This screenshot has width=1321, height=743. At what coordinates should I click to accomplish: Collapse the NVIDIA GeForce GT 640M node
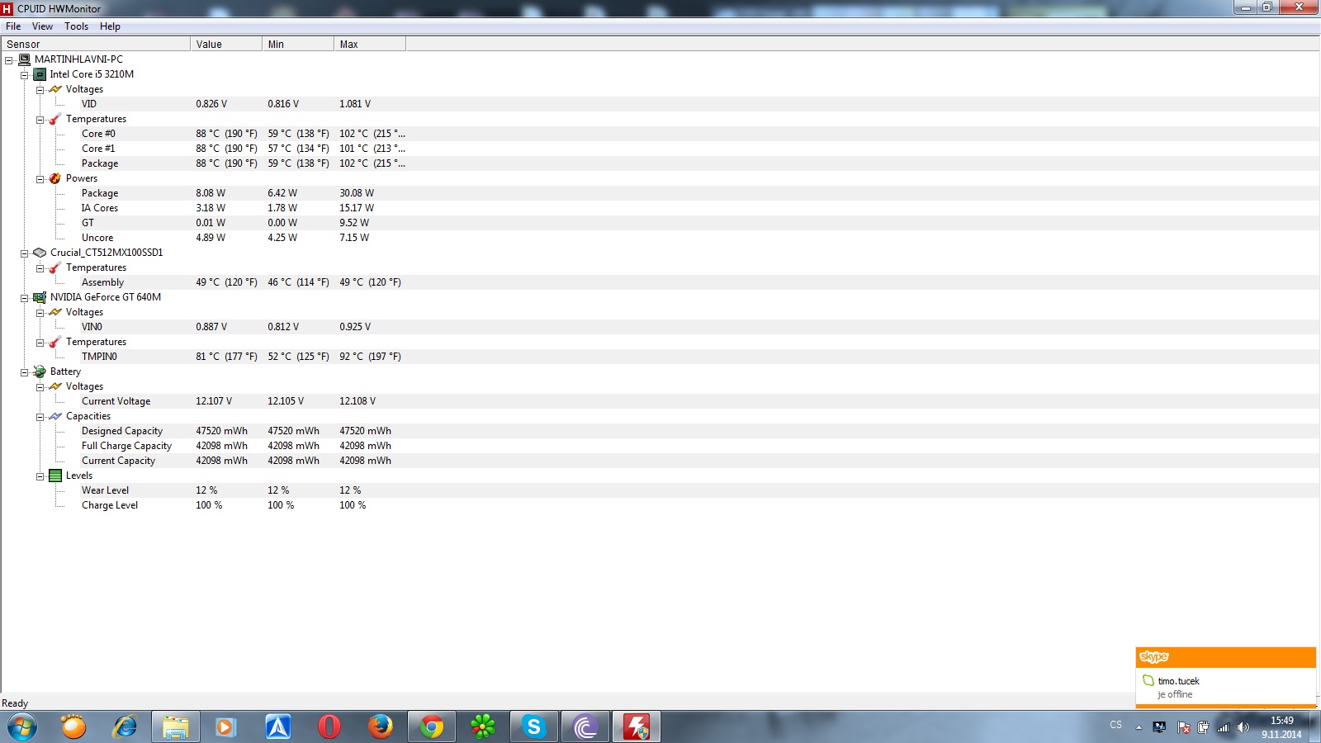pyautogui.click(x=25, y=298)
